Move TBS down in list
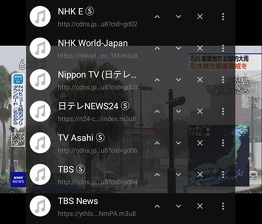Viewport: 262px width, 224px height. click(x=178, y=175)
